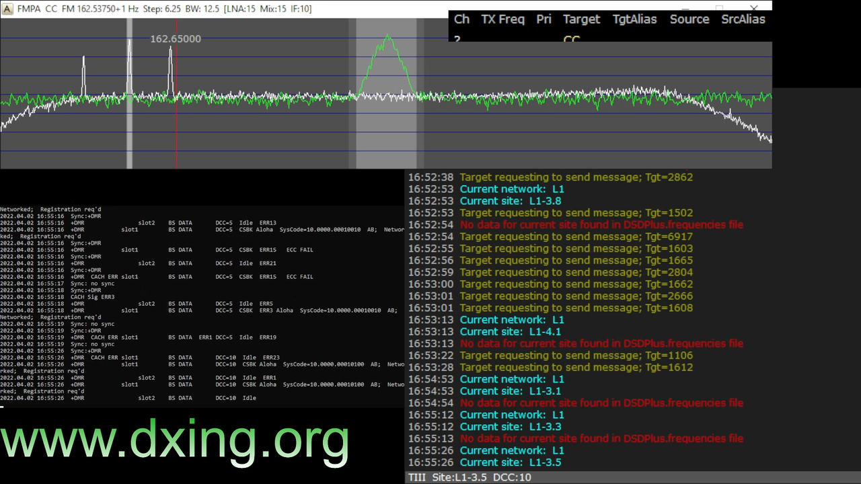Viewport: 861px width, 484px height.
Task: Click the log entry with Tgt=1608
Action: tap(550, 308)
